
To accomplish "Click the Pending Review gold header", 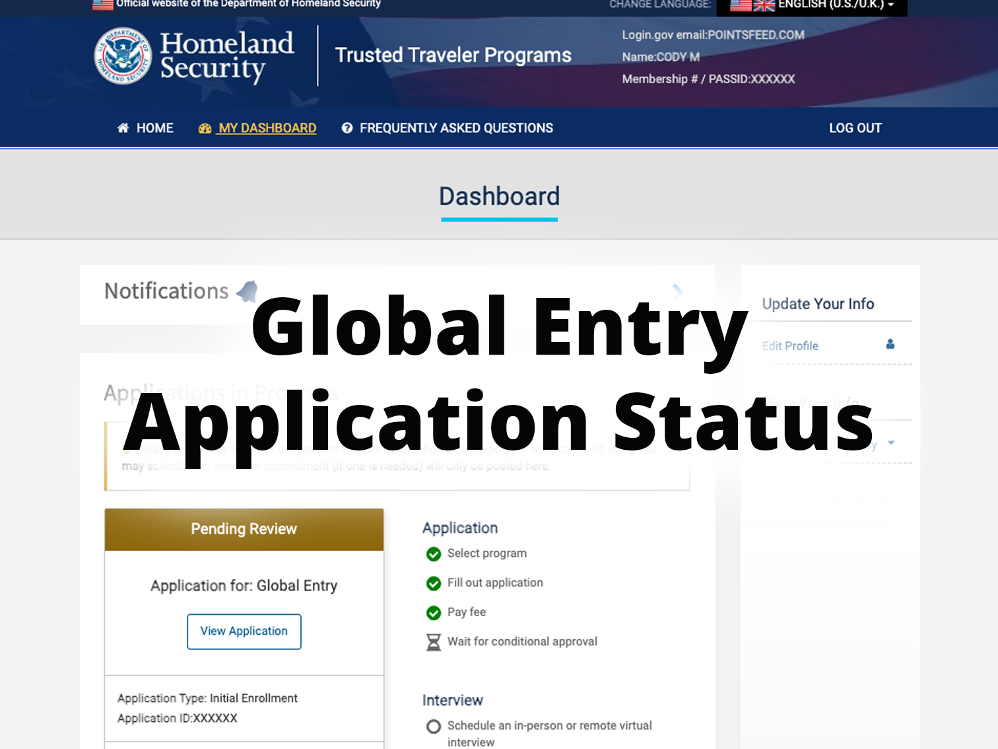I will click(x=244, y=529).
